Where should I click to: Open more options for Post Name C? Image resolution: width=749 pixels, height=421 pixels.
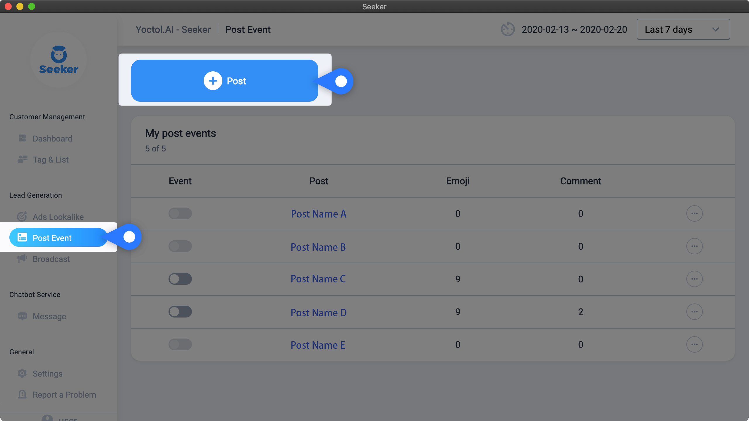[x=694, y=279]
